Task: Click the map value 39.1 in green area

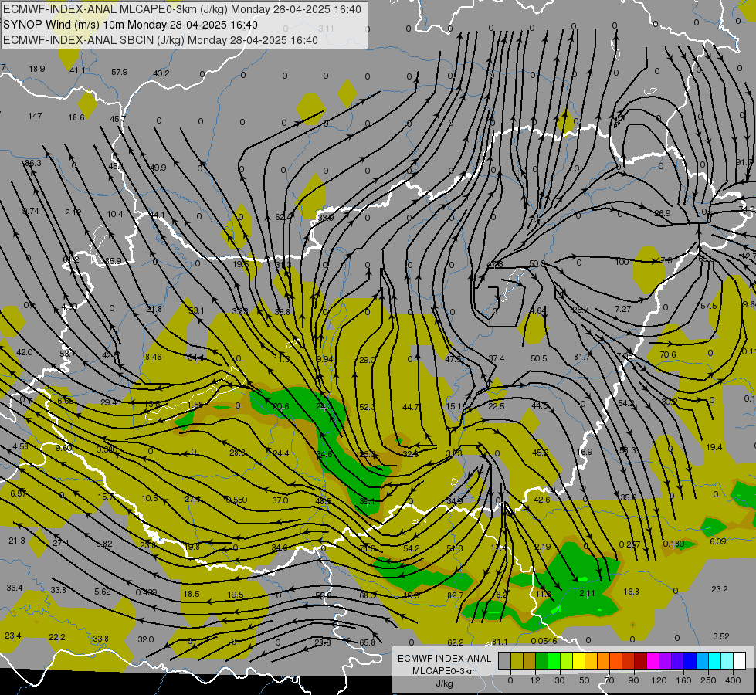Action: 367,502
